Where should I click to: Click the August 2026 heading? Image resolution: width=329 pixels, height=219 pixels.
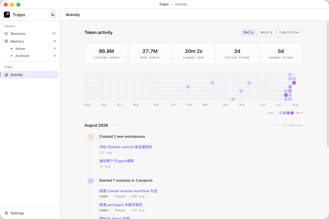(x=96, y=125)
